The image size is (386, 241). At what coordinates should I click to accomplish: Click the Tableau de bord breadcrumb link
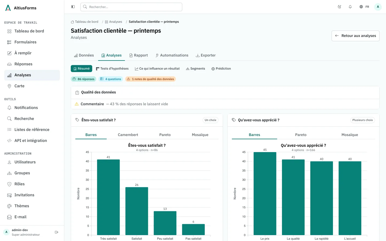[85, 22]
